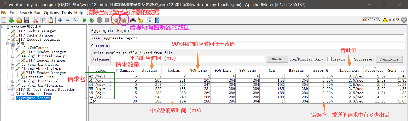Select the Aggregate Report tree node
The image size is (408, 121).
click(x=33, y=98)
